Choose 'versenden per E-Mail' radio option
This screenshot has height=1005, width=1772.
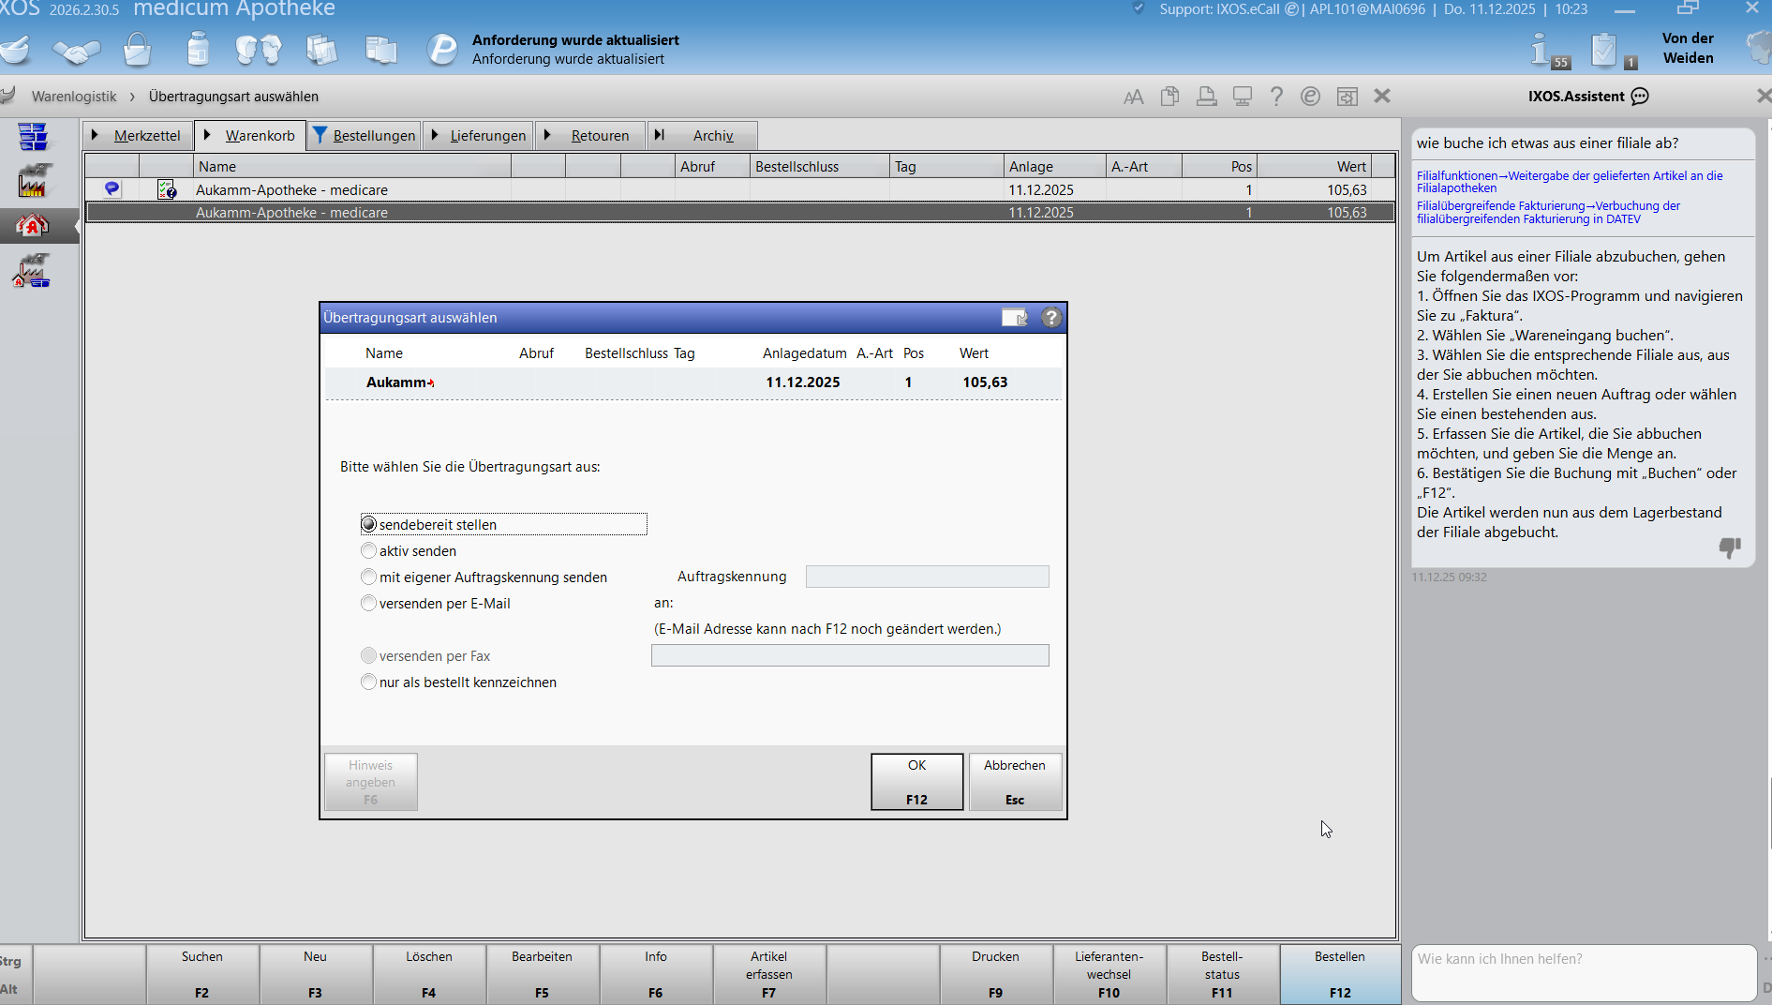click(x=369, y=604)
